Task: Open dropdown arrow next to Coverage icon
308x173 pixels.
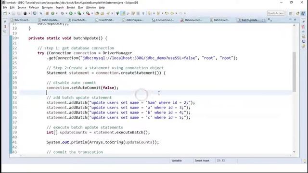Action: pos(83,13)
